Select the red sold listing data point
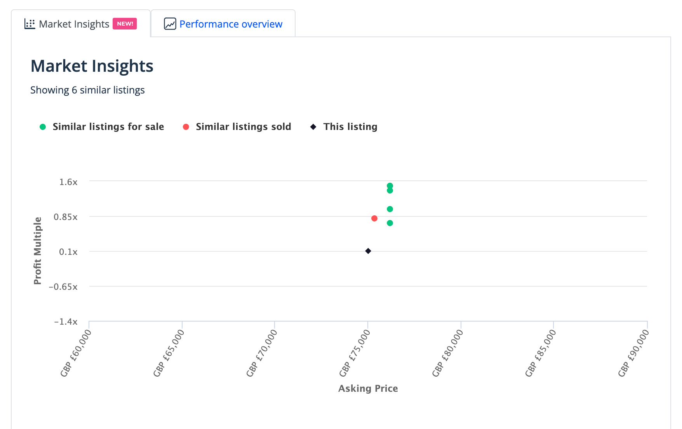The height and width of the screenshot is (429, 682). 374,218
